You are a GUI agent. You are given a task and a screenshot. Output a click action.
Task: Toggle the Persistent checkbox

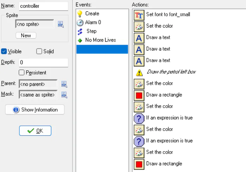click(22, 73)
